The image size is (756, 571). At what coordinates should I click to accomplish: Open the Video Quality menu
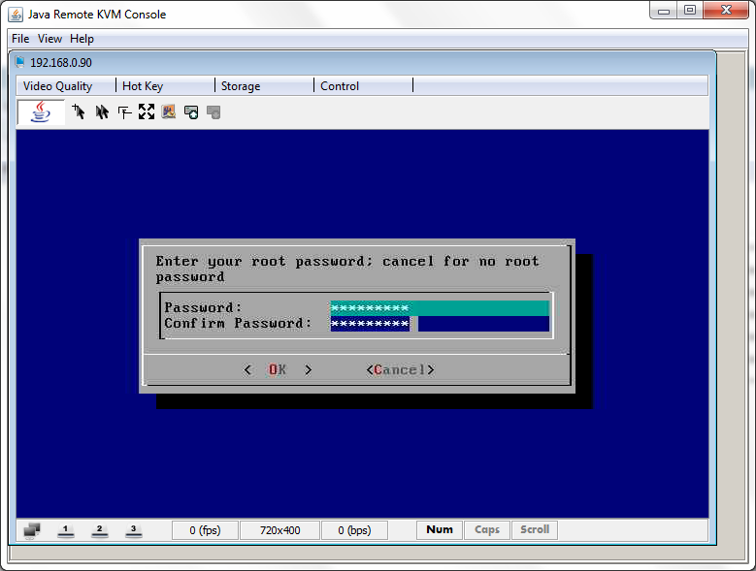57,86
